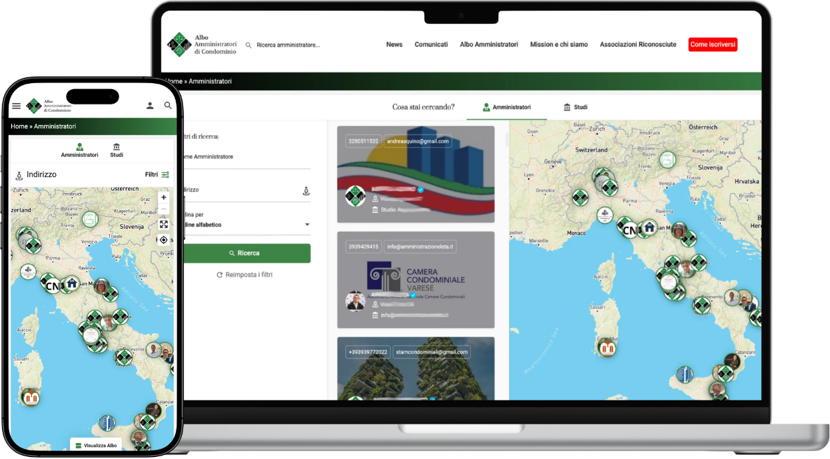
Task: Click the Home breadcrumb link on the phone
Action: (x=19, y=126)
